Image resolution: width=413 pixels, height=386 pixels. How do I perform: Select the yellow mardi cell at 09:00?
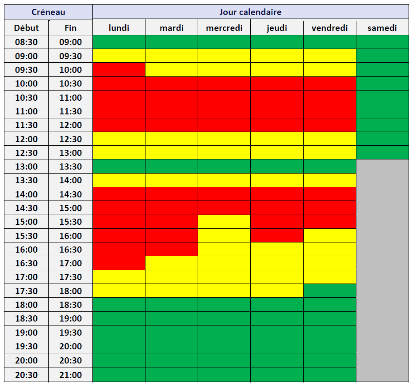point(172,56)
